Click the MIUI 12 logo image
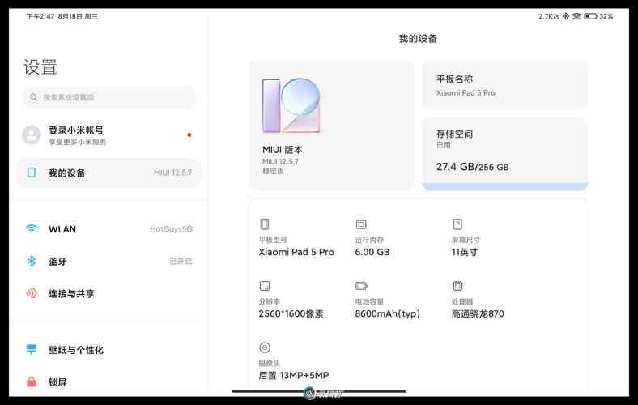Screen dimensions: 638x405 coord(291,105)
